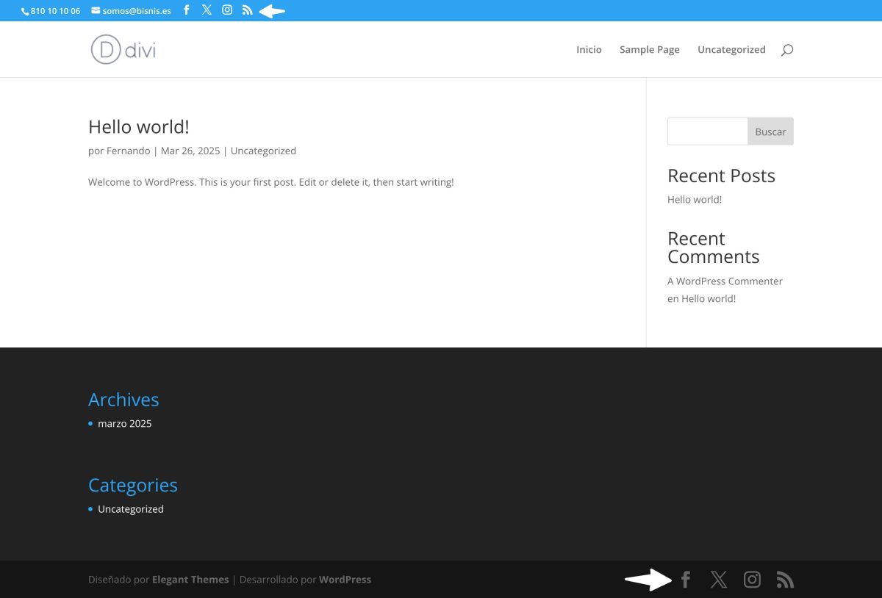Open the marzo 2025 archive link

[x=125, y=424]
